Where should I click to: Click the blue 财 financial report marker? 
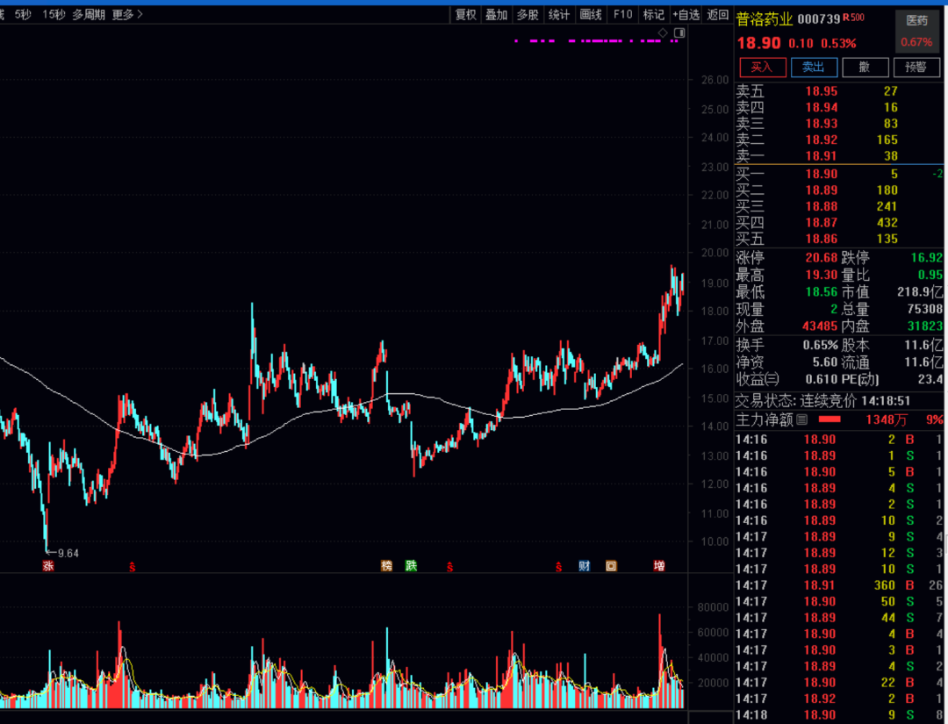click(584, 566)
